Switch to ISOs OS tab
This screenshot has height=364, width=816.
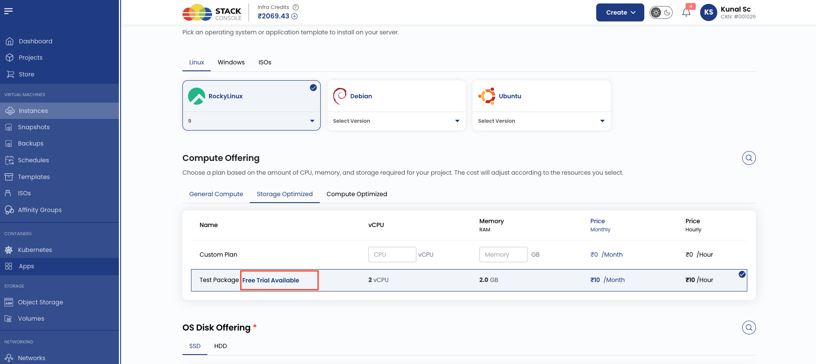(265, 62)
